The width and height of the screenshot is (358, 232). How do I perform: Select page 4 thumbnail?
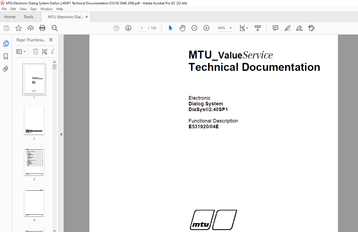tap(34, 202)
